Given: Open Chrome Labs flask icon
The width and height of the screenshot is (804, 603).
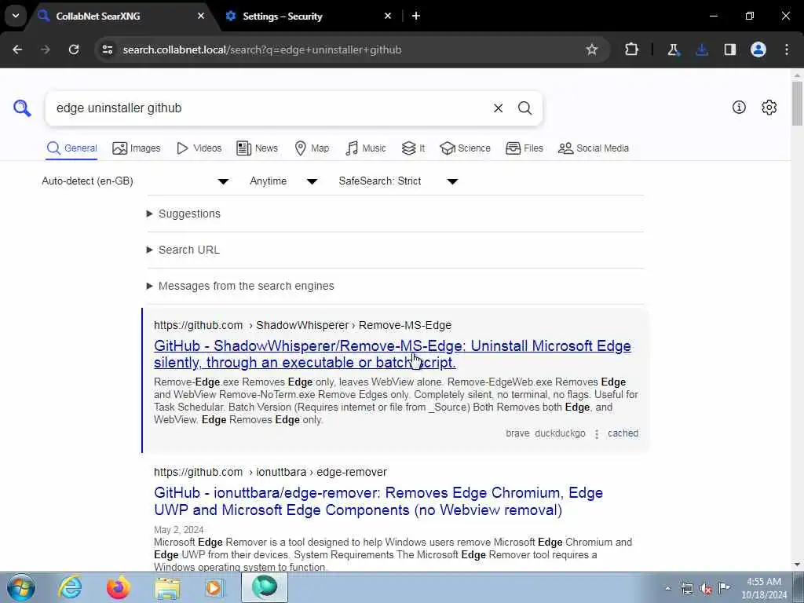Looking at the screenshot, I should [673, 49].
